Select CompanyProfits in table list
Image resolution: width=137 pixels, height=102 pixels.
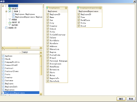tap(12, 62)
